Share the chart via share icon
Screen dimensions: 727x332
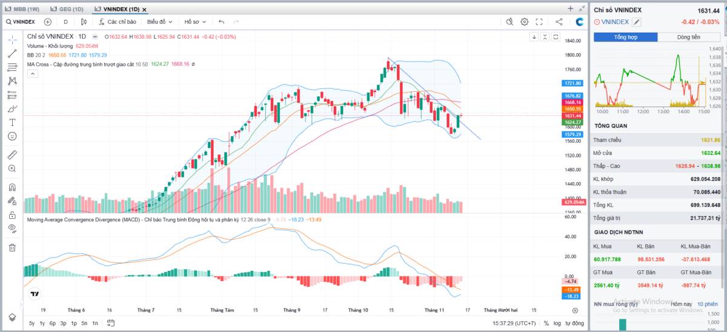point(559,22)
